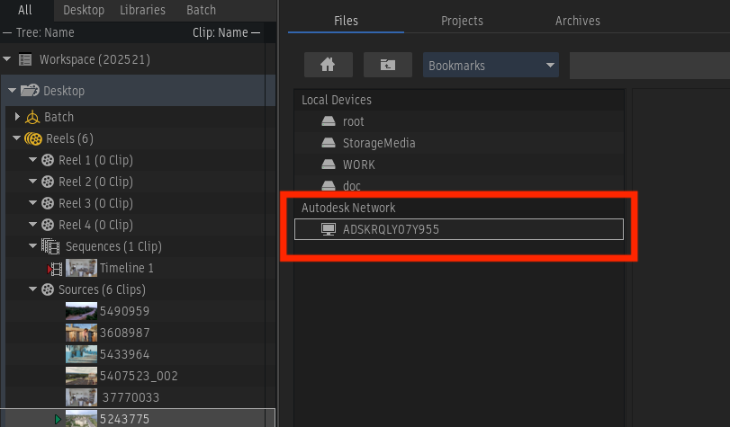
Task: Click the Desktop folder icon
Action: (30, 90)
